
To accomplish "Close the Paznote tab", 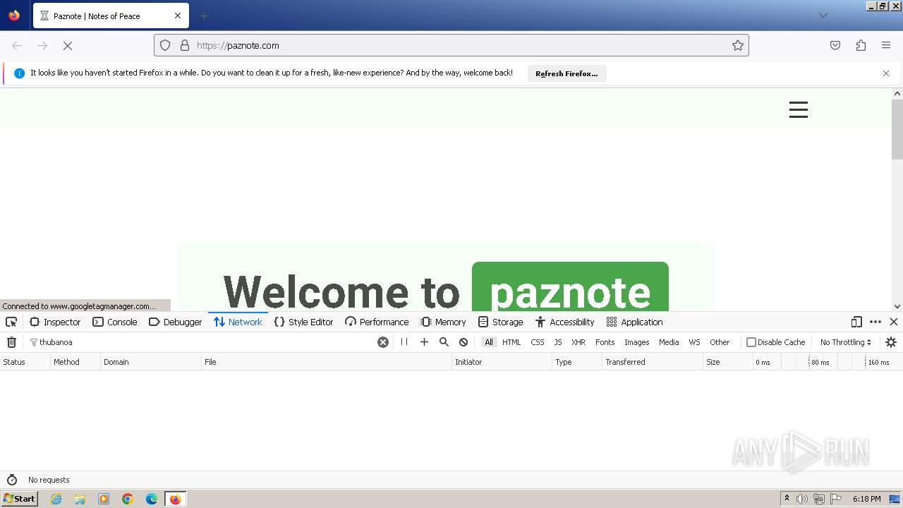I will 178,16.
